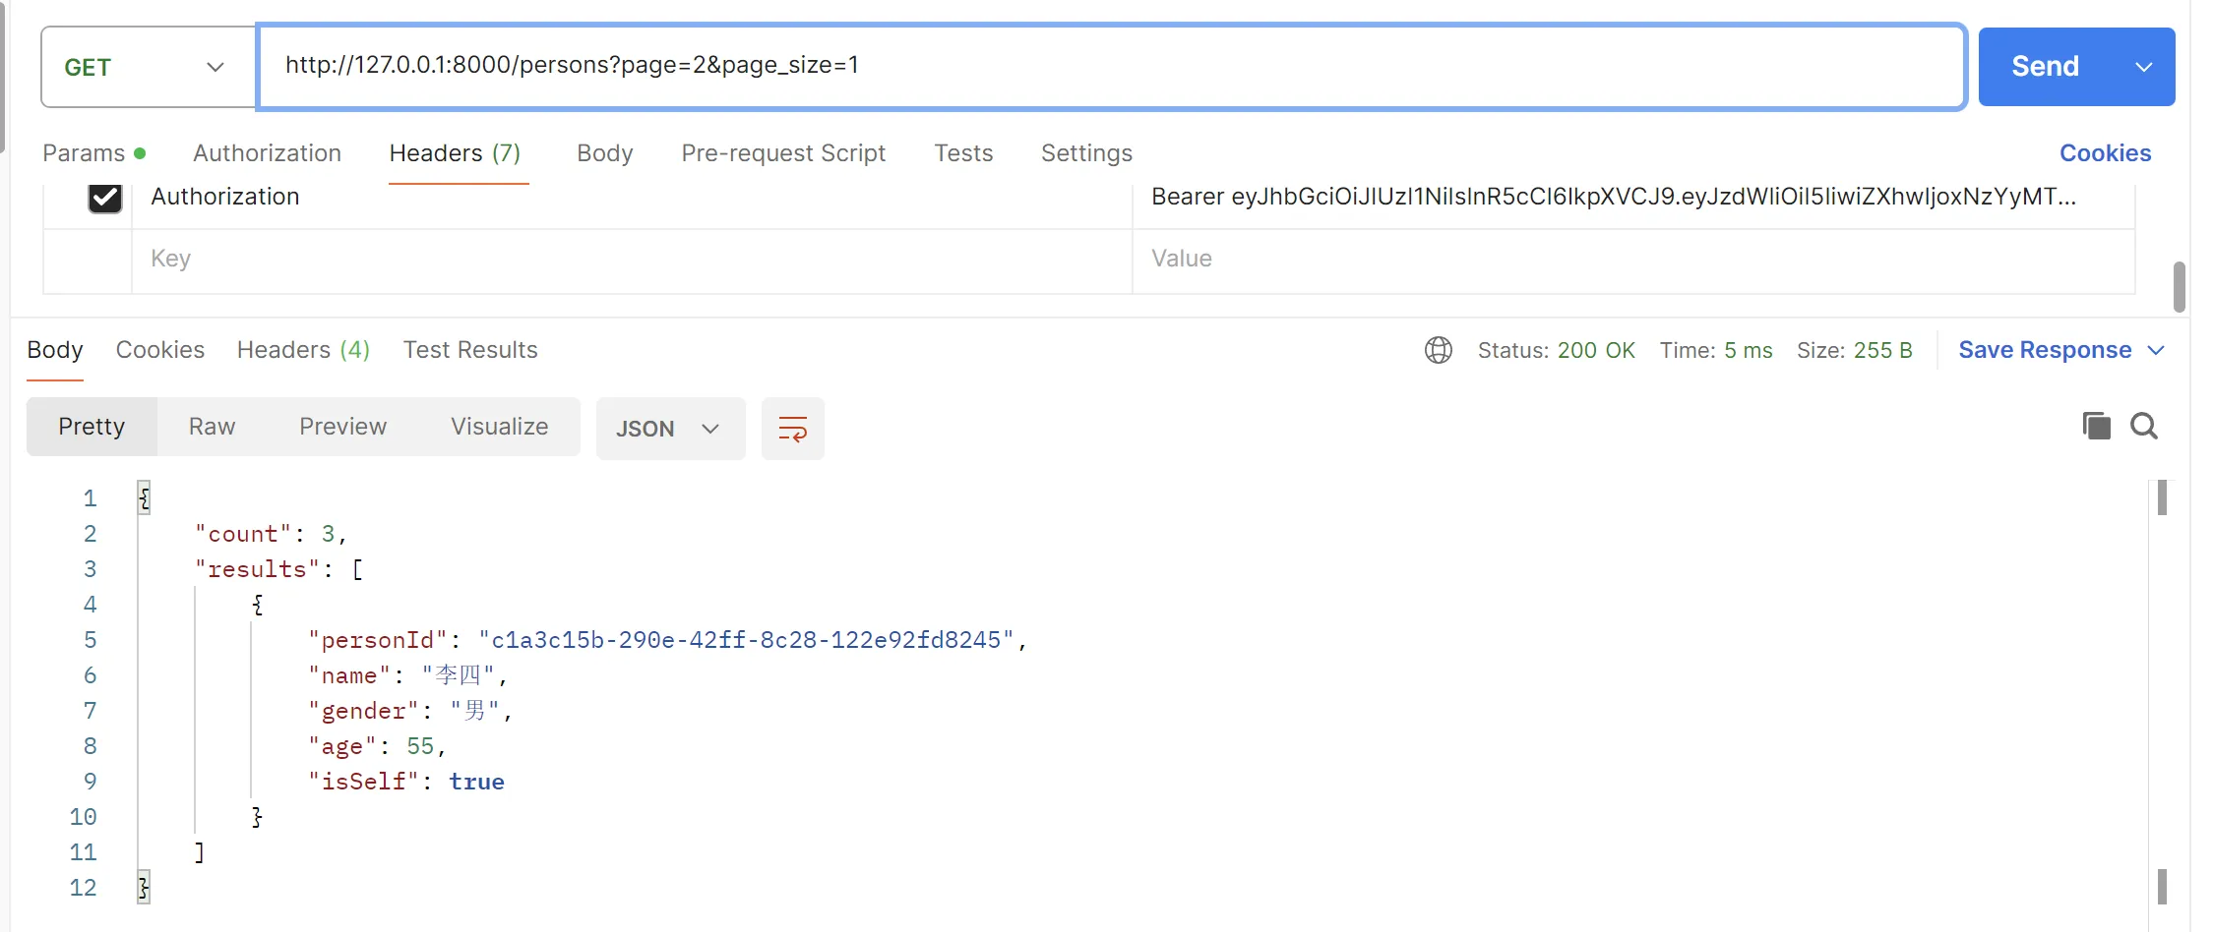Click the wrap lines icon
The height and width of the screenshot is (932, 2213).
792,429
